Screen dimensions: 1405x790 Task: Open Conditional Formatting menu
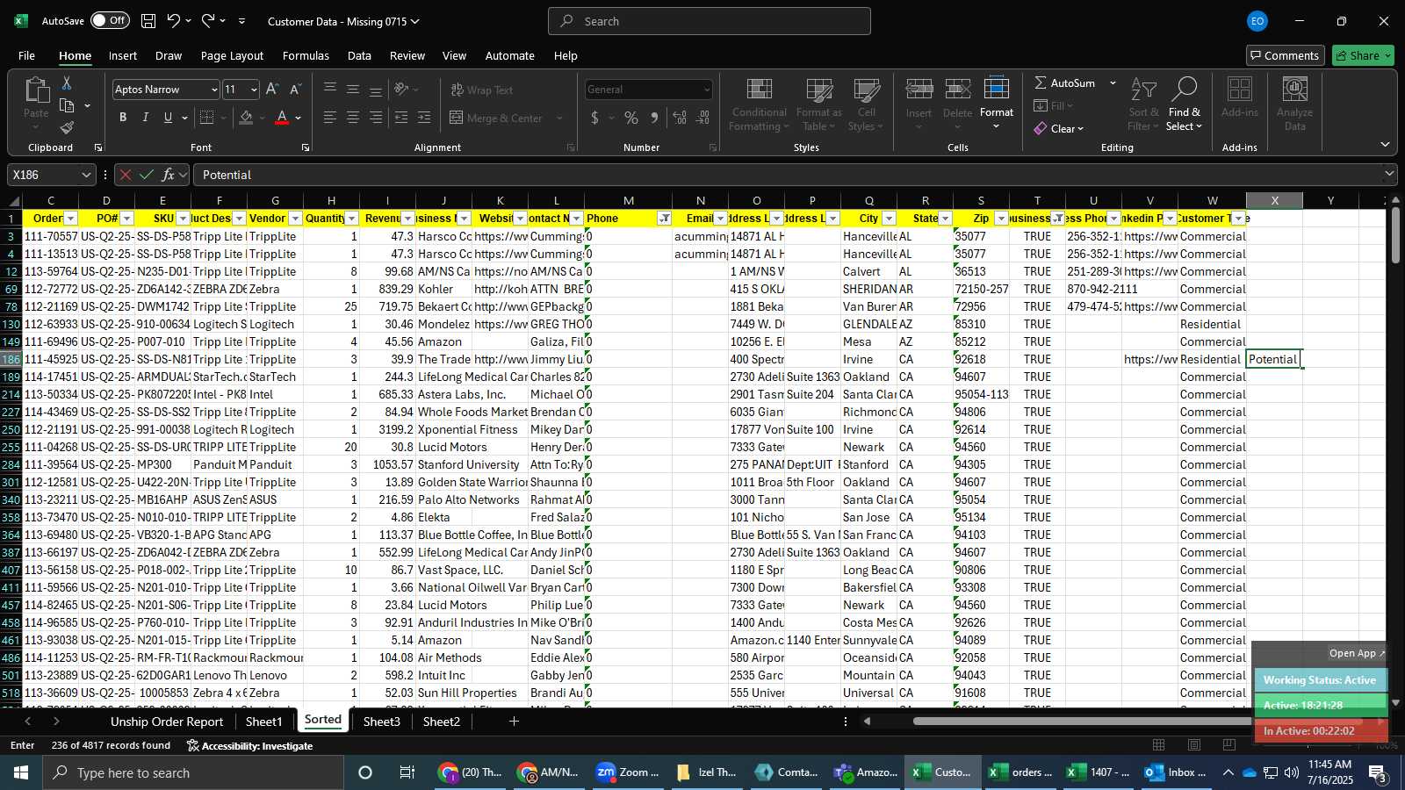pyautogui.click(x=760, y=105)
